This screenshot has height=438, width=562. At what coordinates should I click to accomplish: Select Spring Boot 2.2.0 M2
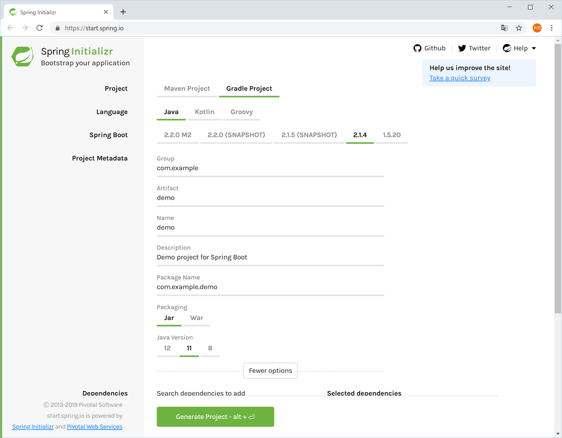click(x=177, y=135)
